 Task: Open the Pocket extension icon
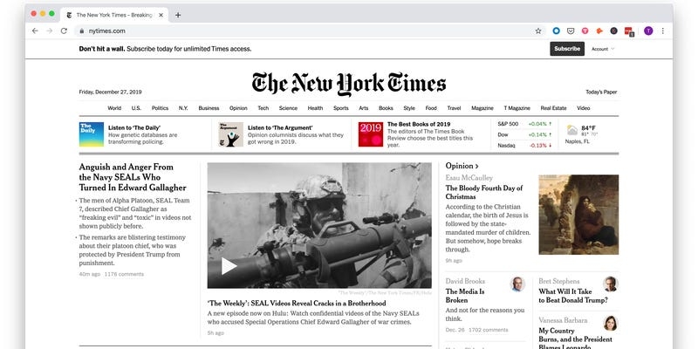[x=571, y=31]
